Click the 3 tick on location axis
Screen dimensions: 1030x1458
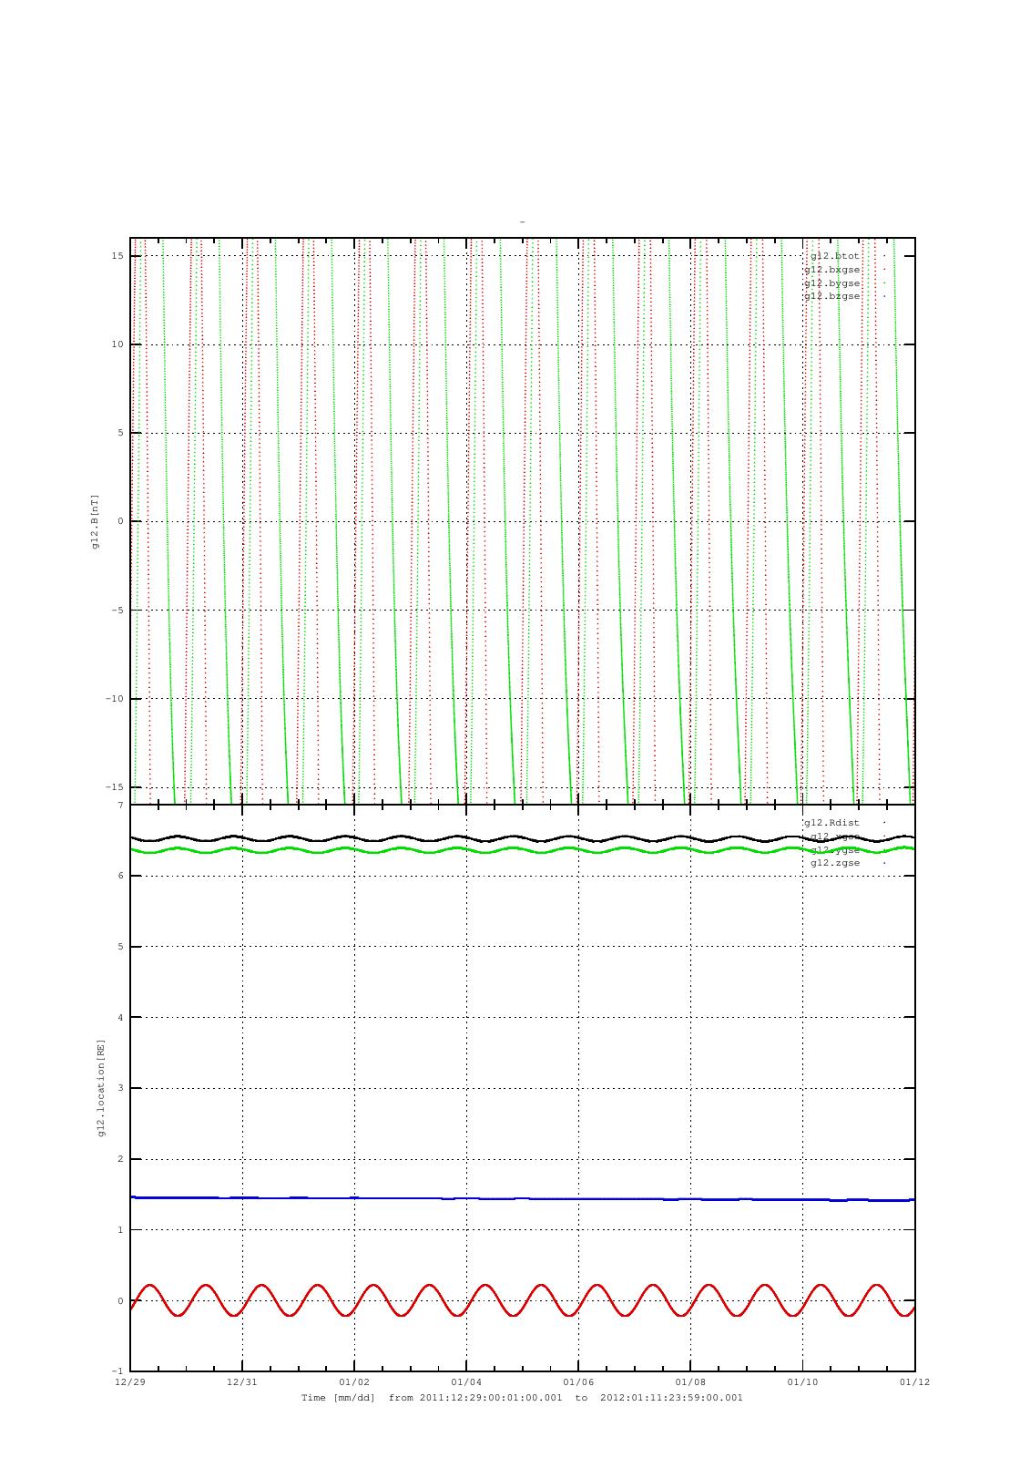(x=120, y=1089)
